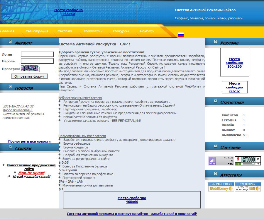Open Конкурсы in the navigation menu
The height and width of the screenshot is (219, 264).
(x=121, y=31)
